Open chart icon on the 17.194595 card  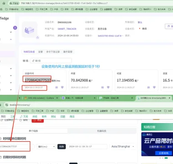click(148, 87)
